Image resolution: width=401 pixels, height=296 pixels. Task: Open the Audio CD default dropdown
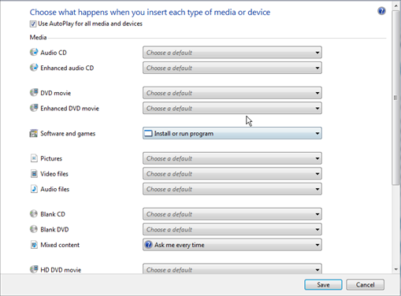(x=232, y=53)
